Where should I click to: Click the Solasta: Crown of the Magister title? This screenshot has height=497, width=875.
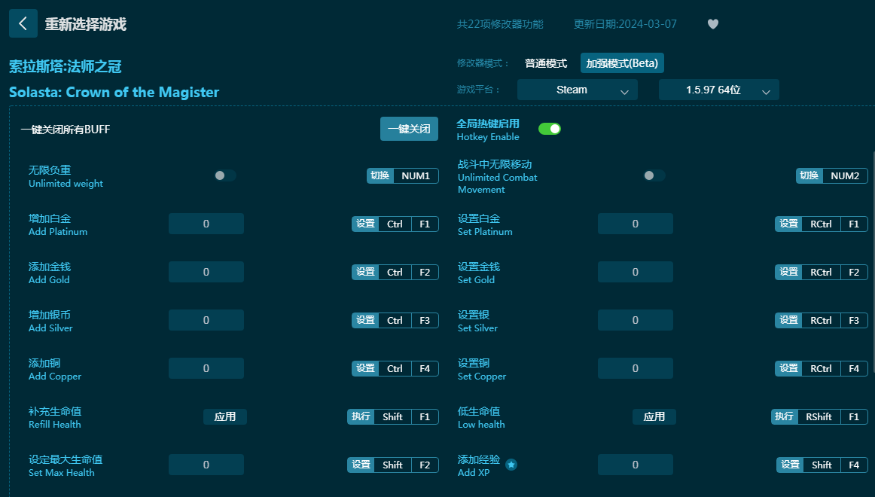point(114,92)
